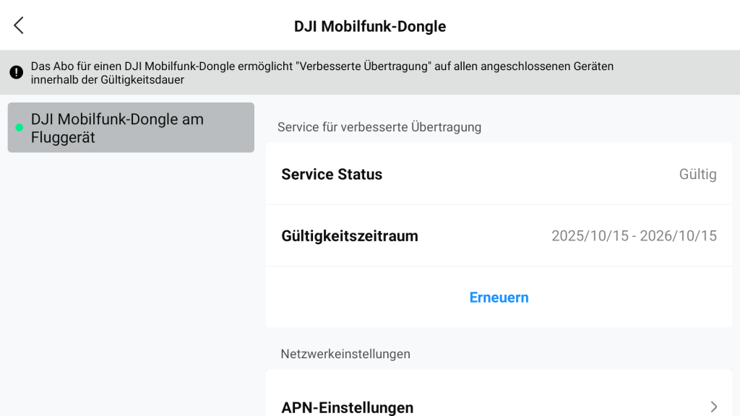Click the Netzwerkeinstellungen section header

(345, 354)
